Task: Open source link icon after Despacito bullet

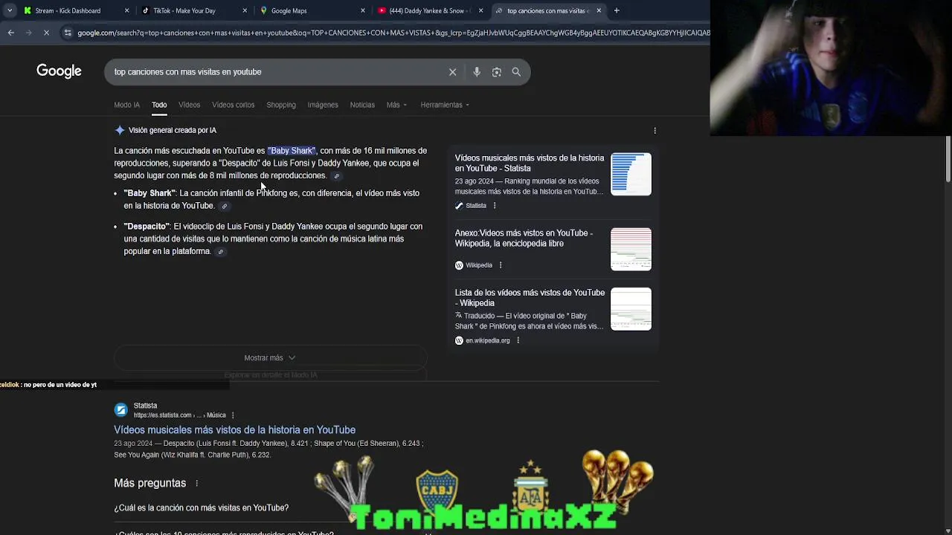Action: tap(220, 252)
